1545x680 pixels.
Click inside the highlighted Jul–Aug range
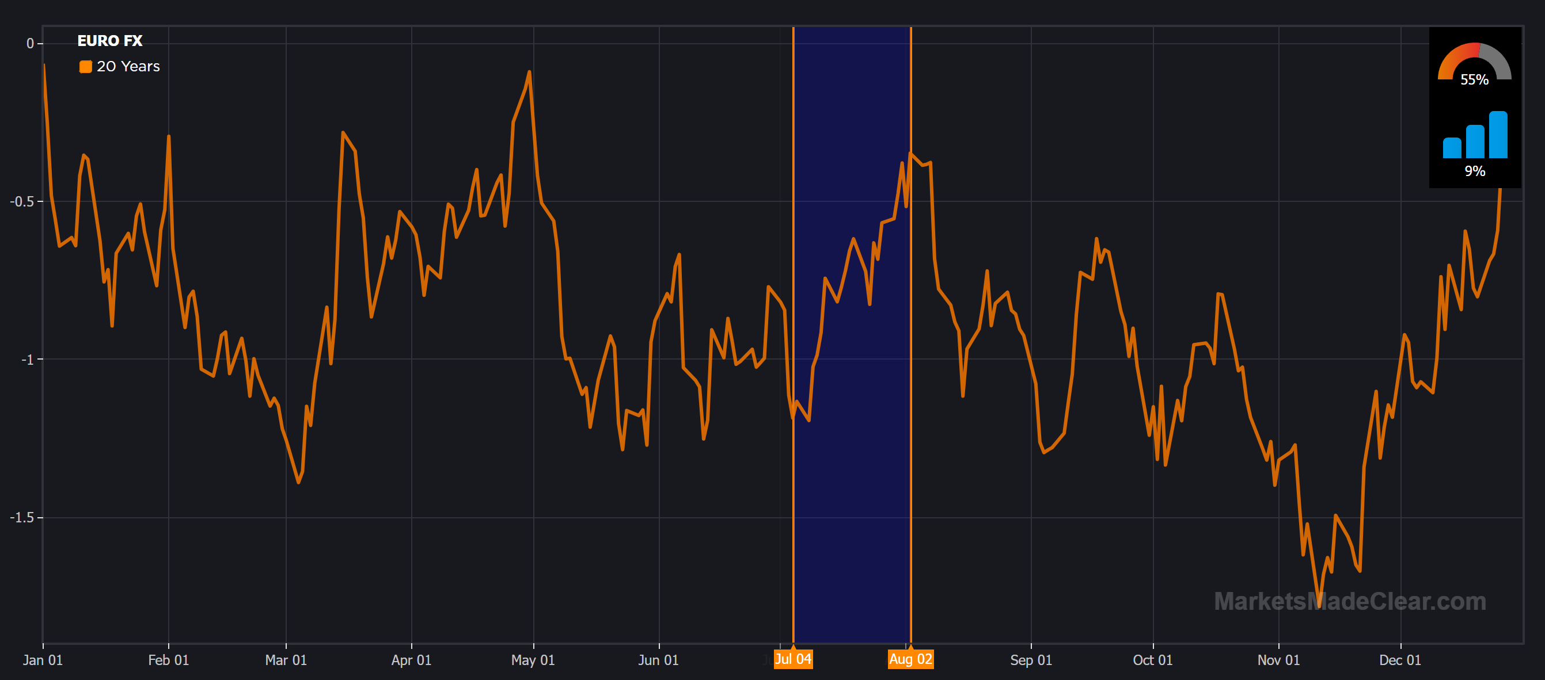pyautogui.click(x=852, y=335)
